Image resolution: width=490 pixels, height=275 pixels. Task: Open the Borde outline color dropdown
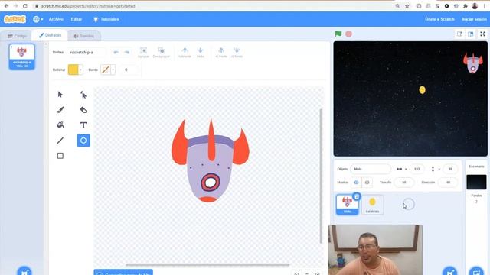click(113, 70)
